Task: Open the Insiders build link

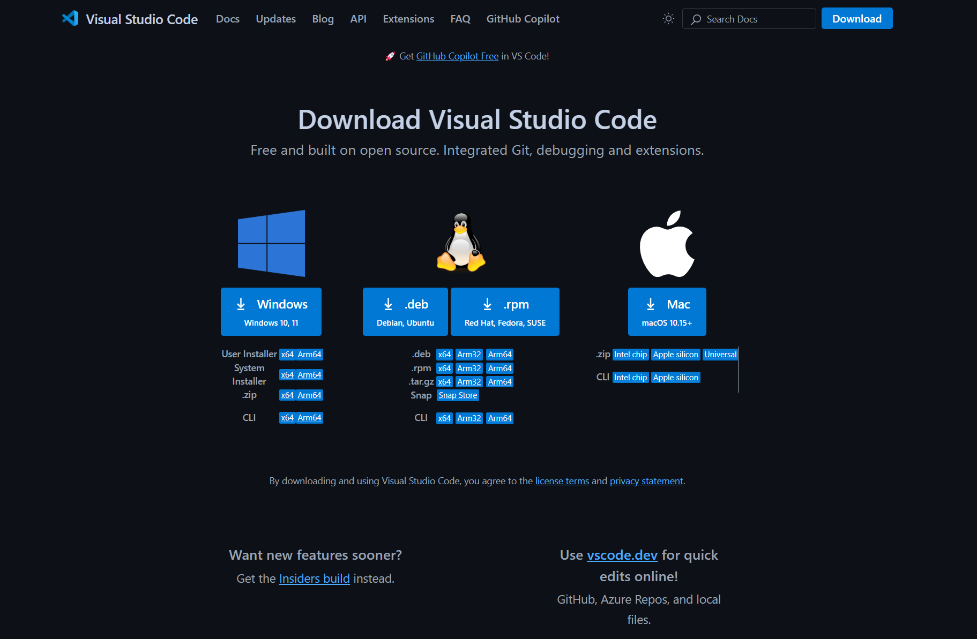Action: point(315,578)
